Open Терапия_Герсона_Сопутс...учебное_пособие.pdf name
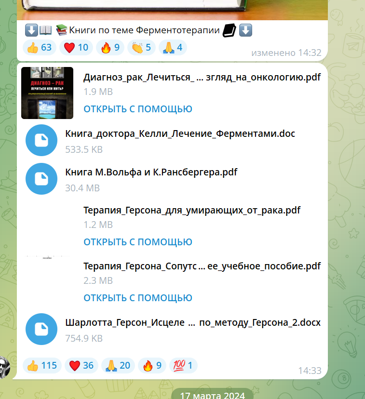Viewport: 365px width, 399px height. (x=202, y=266)
